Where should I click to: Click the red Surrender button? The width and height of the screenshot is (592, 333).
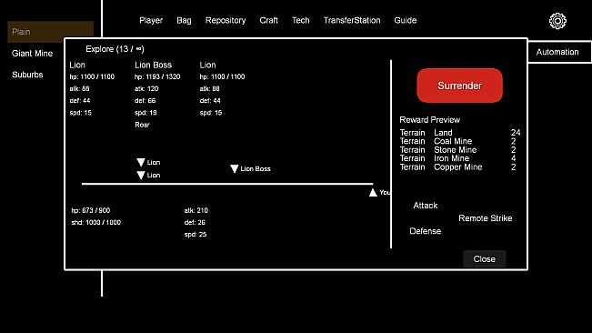click(x=459, y=86)
